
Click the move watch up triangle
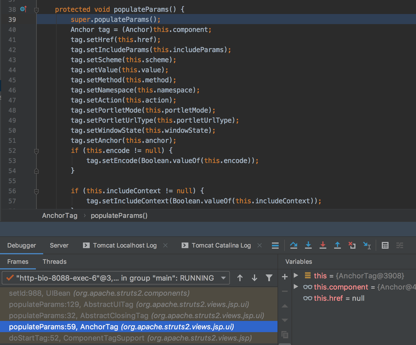pos(285,306)
